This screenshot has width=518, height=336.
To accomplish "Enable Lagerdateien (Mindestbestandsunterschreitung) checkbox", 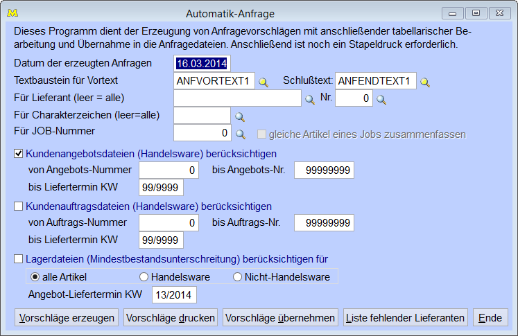I will coord(19,259).
